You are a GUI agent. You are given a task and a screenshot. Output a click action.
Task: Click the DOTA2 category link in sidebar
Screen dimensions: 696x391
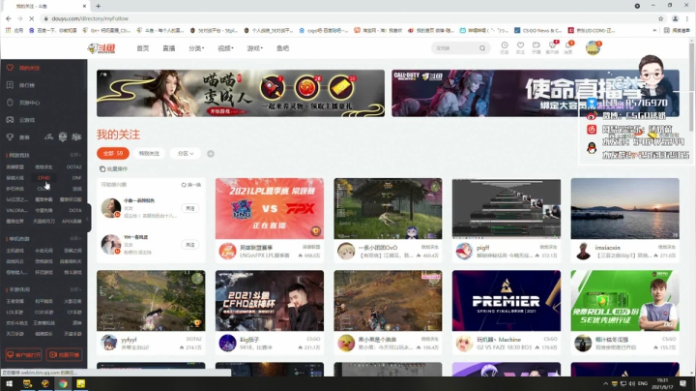(73, 167)
